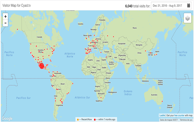Click the visitor marker on Brazil's east coast
Viewport: 194px width, 122px height.
point(73,84)
